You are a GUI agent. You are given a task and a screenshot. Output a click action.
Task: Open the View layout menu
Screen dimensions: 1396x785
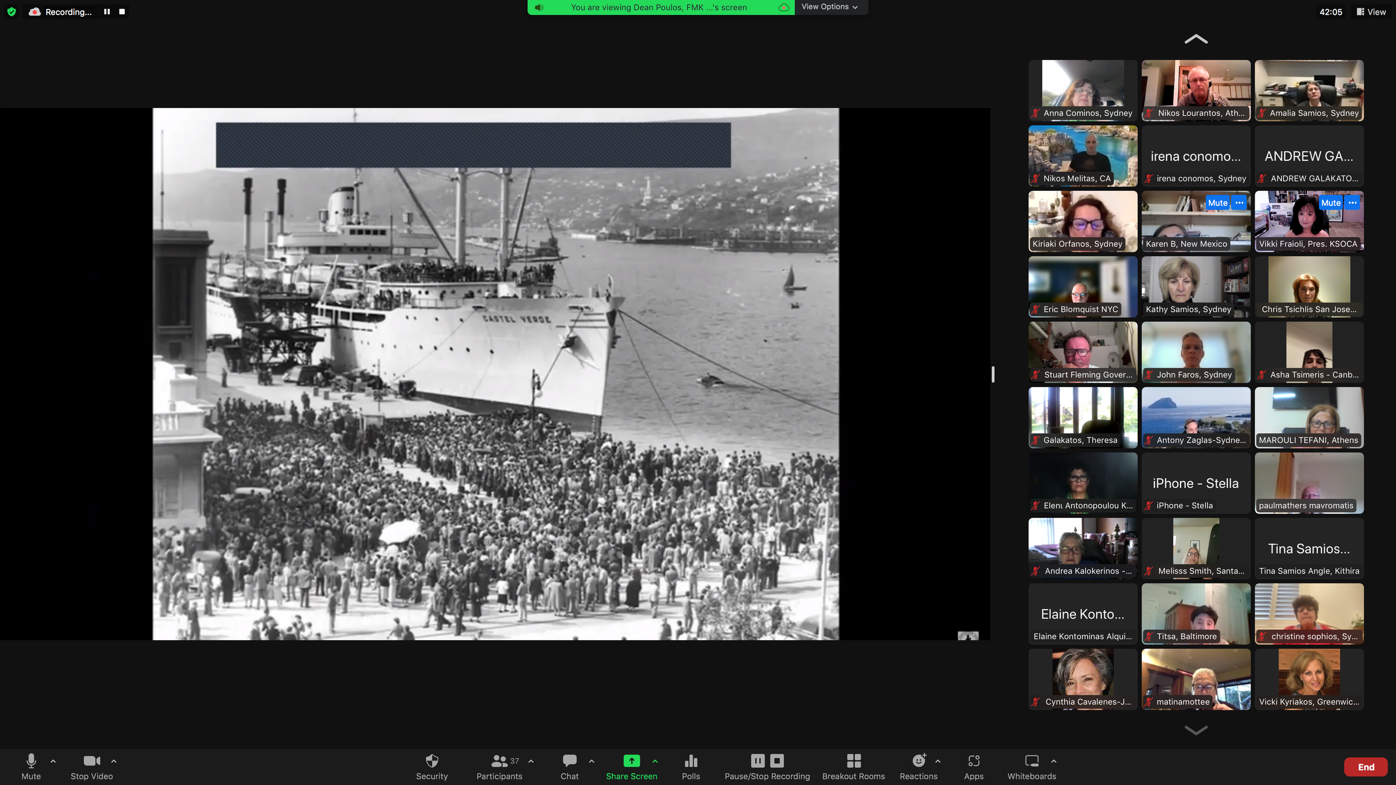(x=1371, y=12)
